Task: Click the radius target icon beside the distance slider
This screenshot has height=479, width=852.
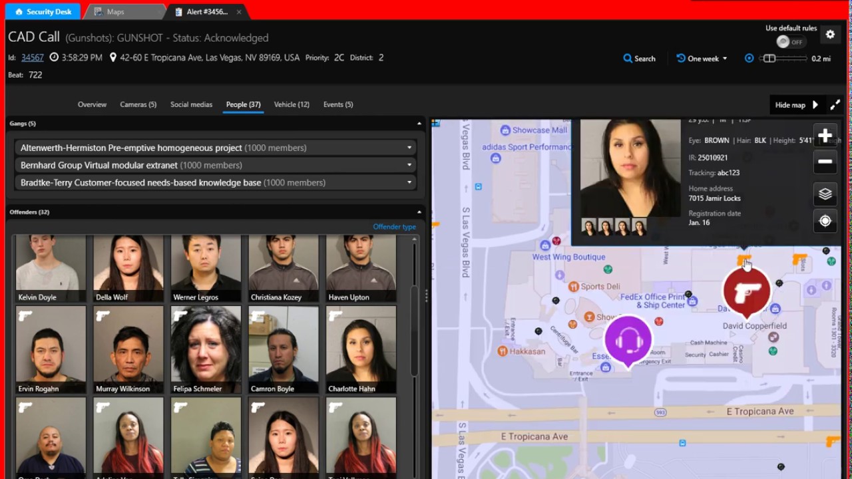Action: click(749, 59)
